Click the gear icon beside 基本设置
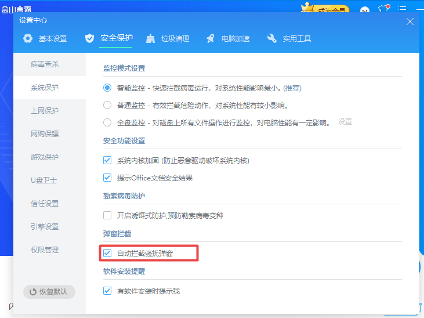 (28, 38)
